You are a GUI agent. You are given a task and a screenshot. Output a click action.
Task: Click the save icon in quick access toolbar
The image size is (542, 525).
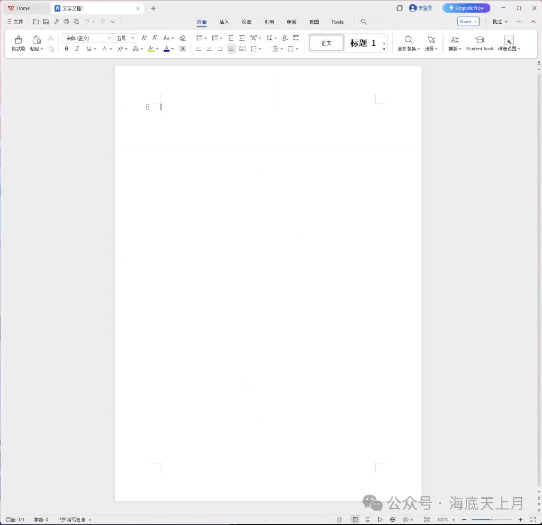click(46, 22)
